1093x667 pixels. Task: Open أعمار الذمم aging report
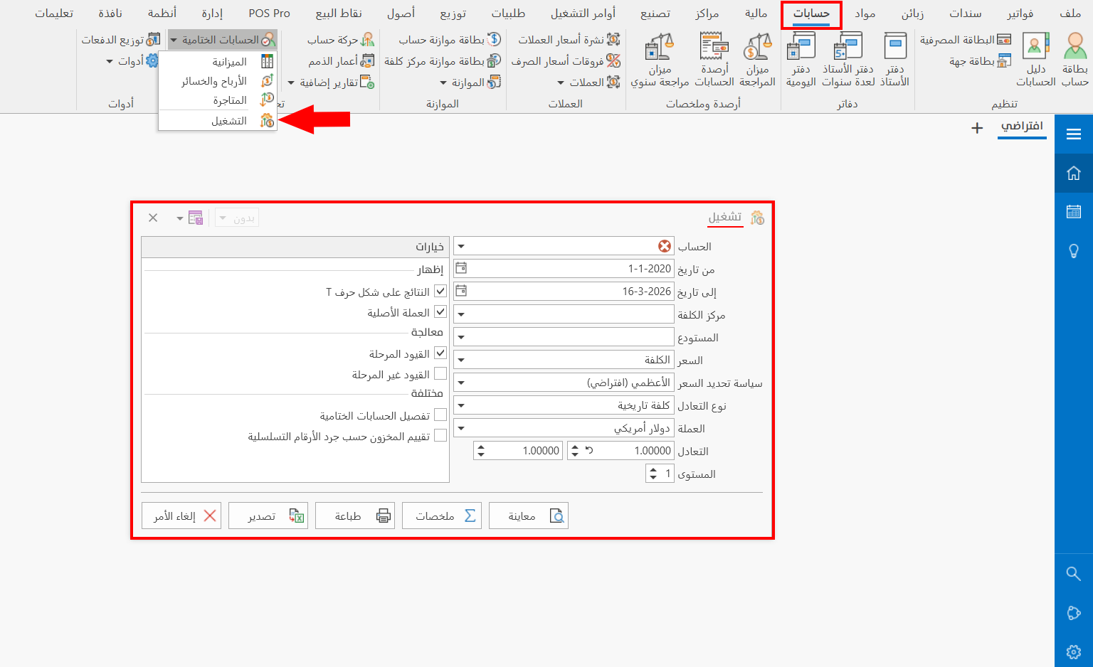pyautogui.click(x=341, y=61)
